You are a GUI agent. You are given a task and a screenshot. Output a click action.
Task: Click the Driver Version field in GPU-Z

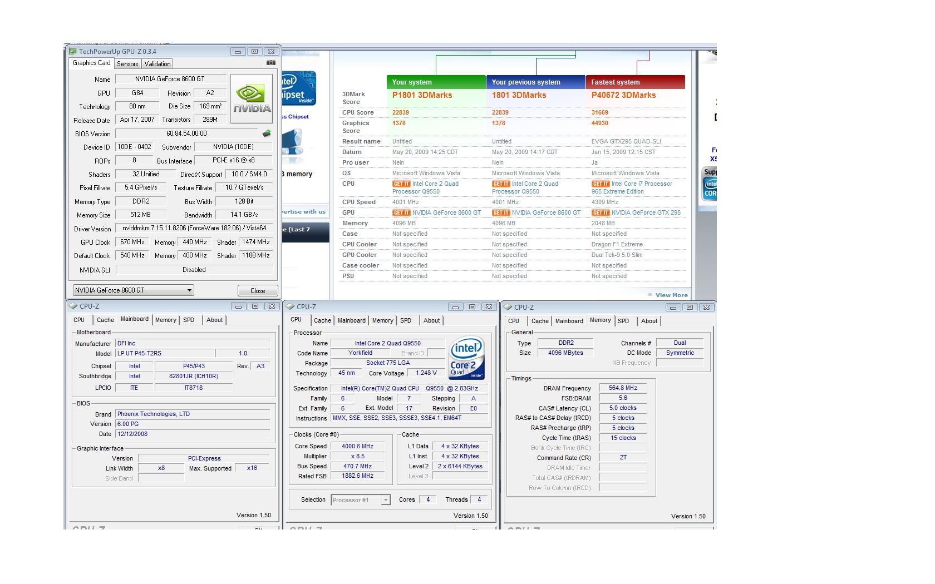194,228
